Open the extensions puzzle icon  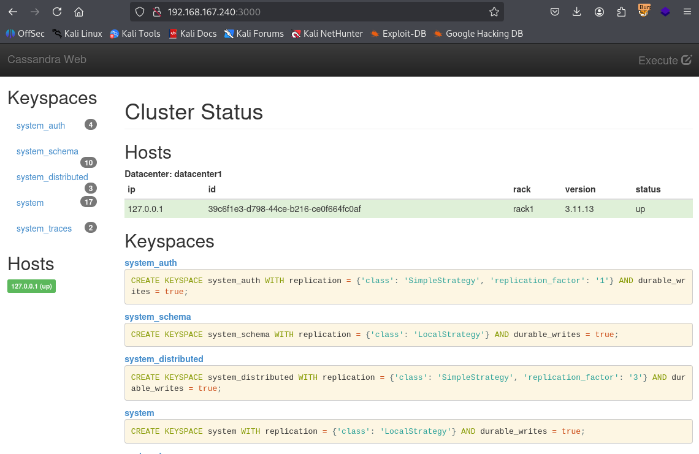[622, 12]
